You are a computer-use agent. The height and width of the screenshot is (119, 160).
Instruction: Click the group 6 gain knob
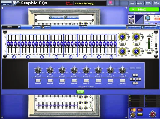(98, 70)
